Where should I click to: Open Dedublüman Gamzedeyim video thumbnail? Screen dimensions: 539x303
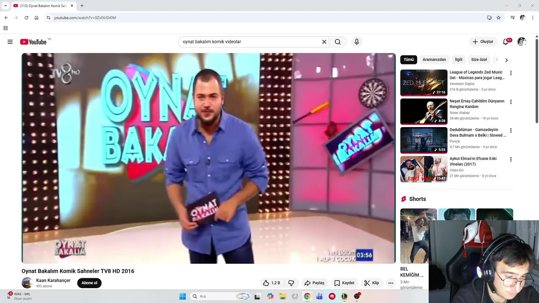[424, 140]
